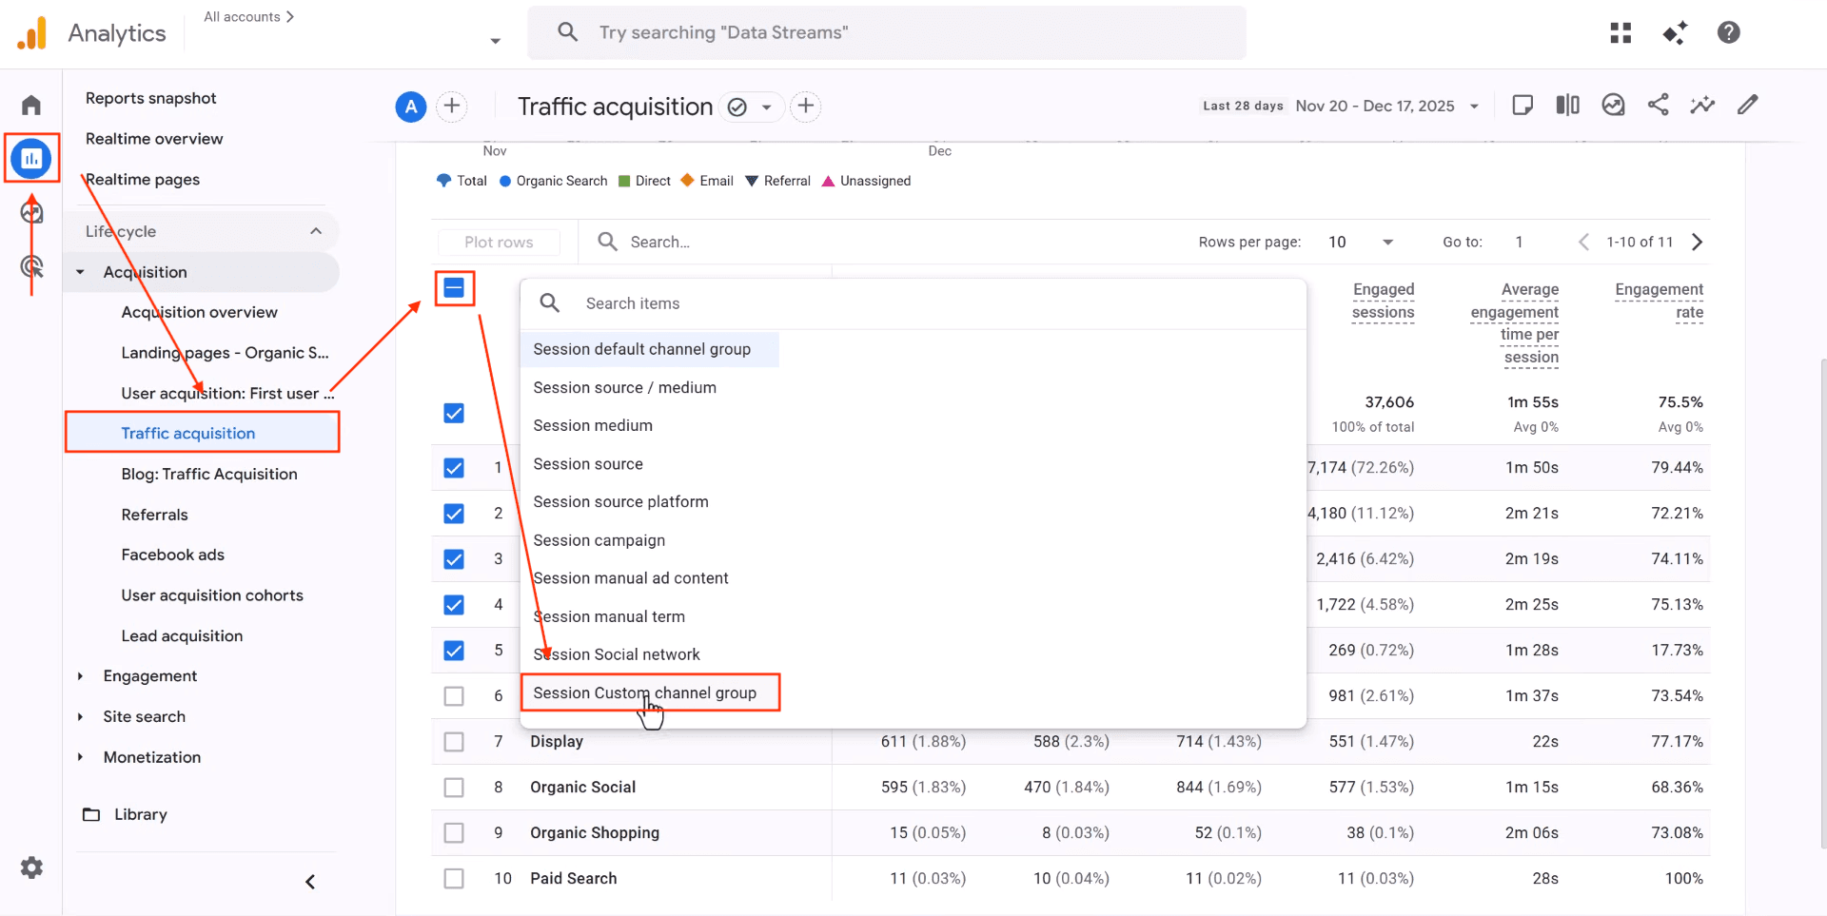Click the Plot rows button

[499, 242]
